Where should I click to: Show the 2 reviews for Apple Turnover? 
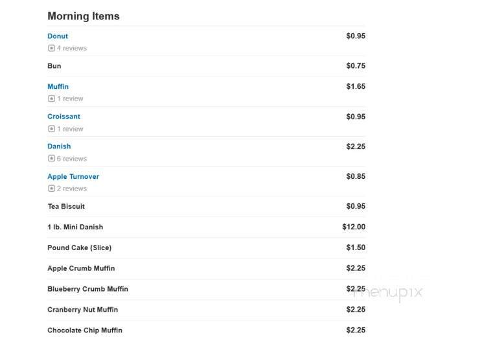coord(71,189)
